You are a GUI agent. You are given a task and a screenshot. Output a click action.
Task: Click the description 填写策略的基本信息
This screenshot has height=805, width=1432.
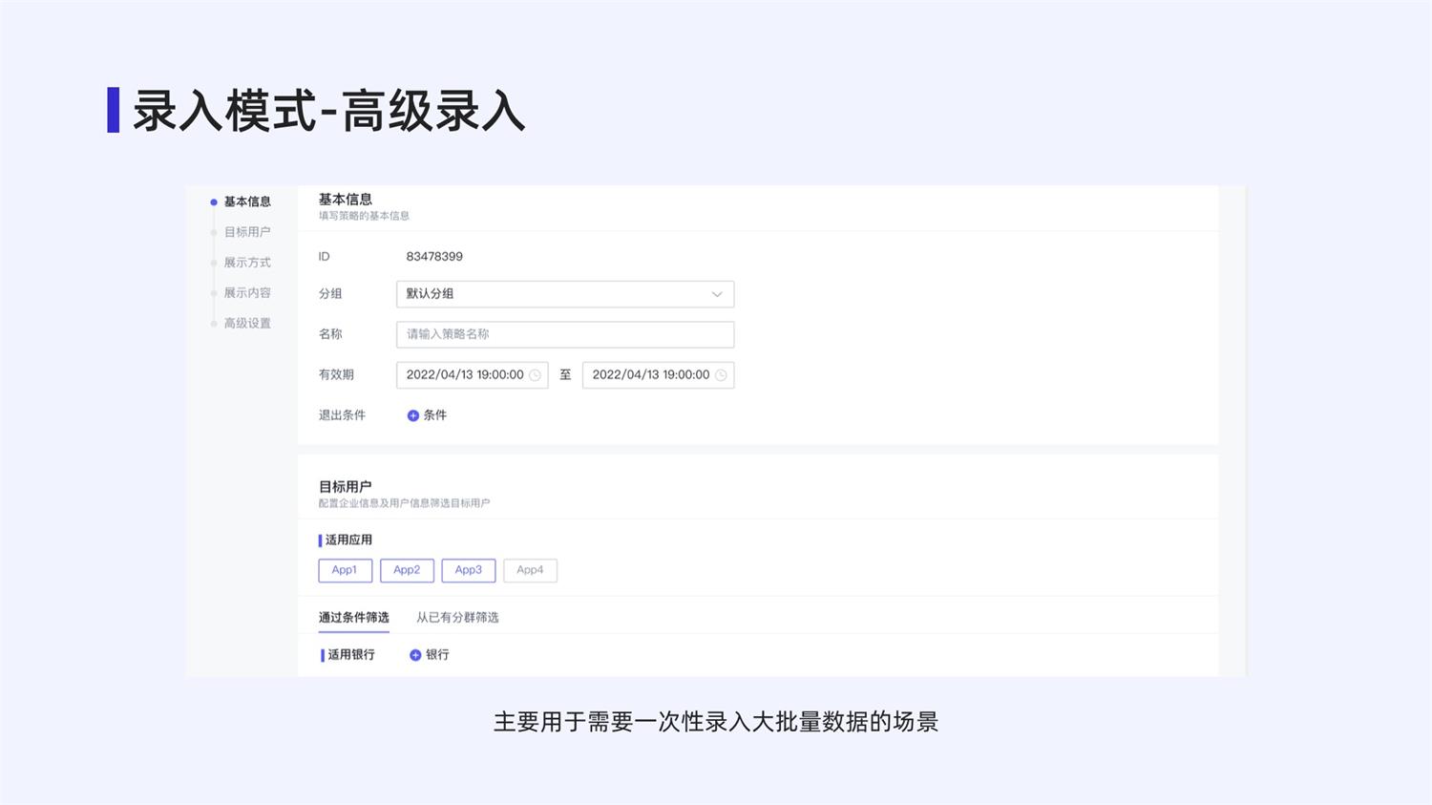coord(364,216)
